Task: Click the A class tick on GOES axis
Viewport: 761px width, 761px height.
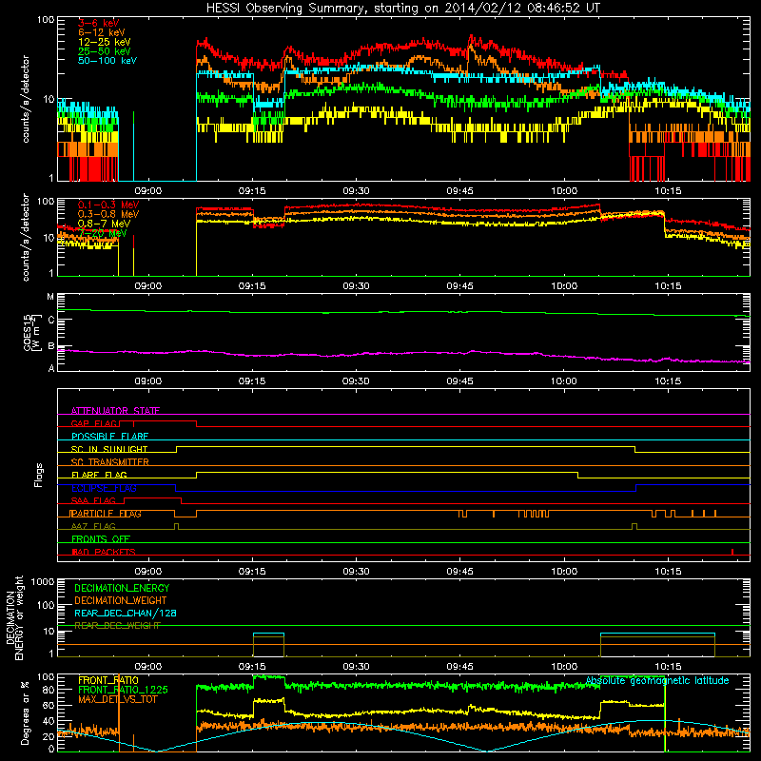Action: point(51,368)
